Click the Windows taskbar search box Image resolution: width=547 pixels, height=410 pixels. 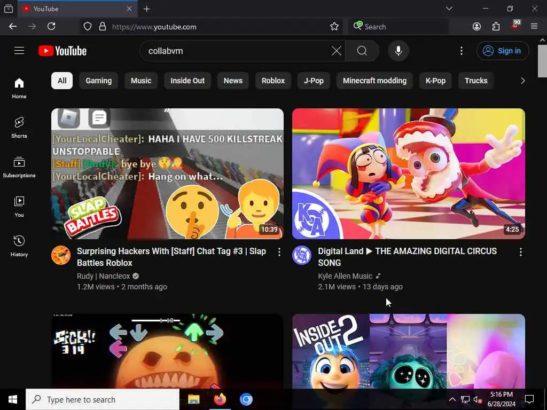103,399
